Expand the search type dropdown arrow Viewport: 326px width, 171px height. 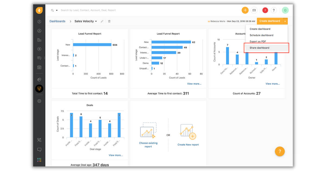(x=56, y=10)
